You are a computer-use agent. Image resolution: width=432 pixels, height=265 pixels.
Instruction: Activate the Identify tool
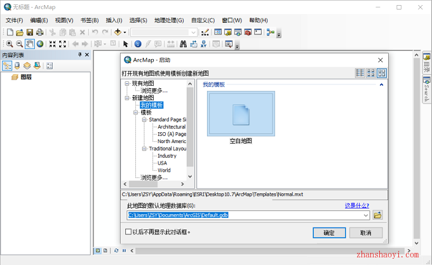[x=138, y=44]
